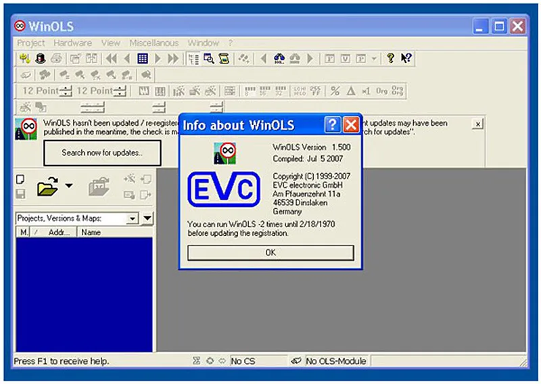Viewport: 541px width, 384px height.
Task: Open the Project menu
Action: click(30, 43)
